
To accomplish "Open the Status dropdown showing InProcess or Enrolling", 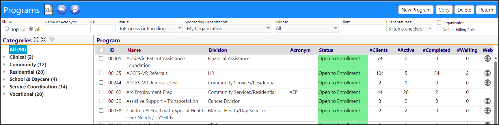I will [150, 29].
